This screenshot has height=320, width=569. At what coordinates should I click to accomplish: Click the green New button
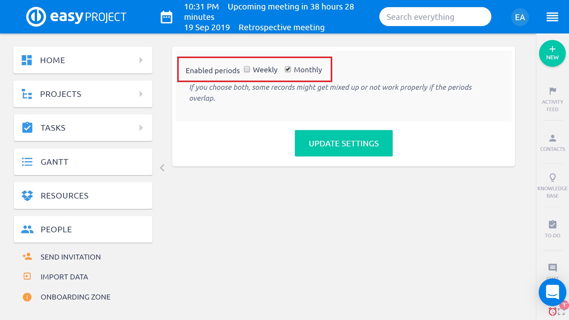(x=552, y=53)
